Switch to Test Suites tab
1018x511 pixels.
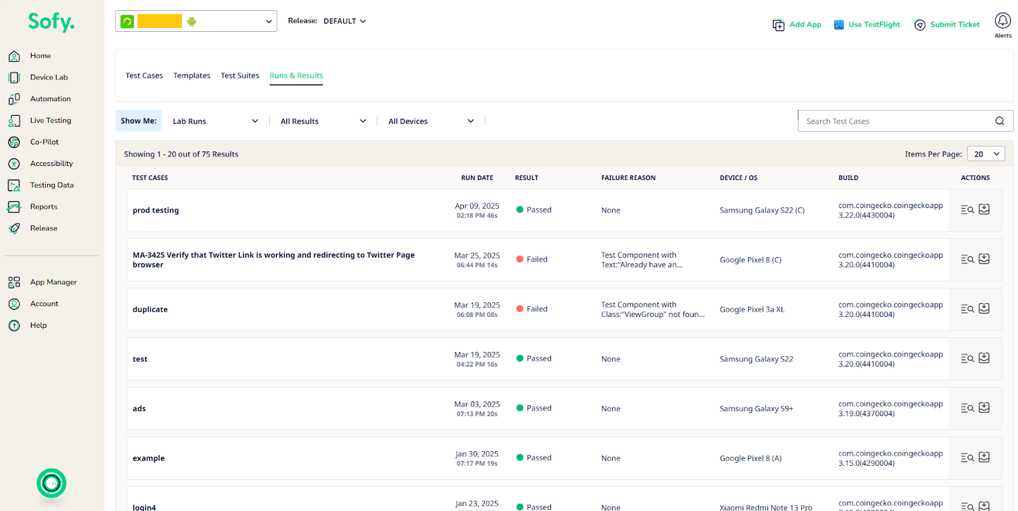coord(240,76)
